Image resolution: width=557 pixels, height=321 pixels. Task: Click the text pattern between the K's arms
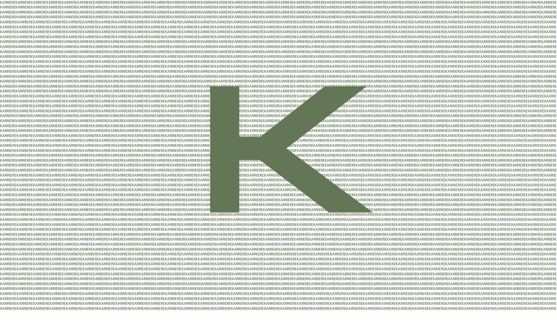coord(349,148)
